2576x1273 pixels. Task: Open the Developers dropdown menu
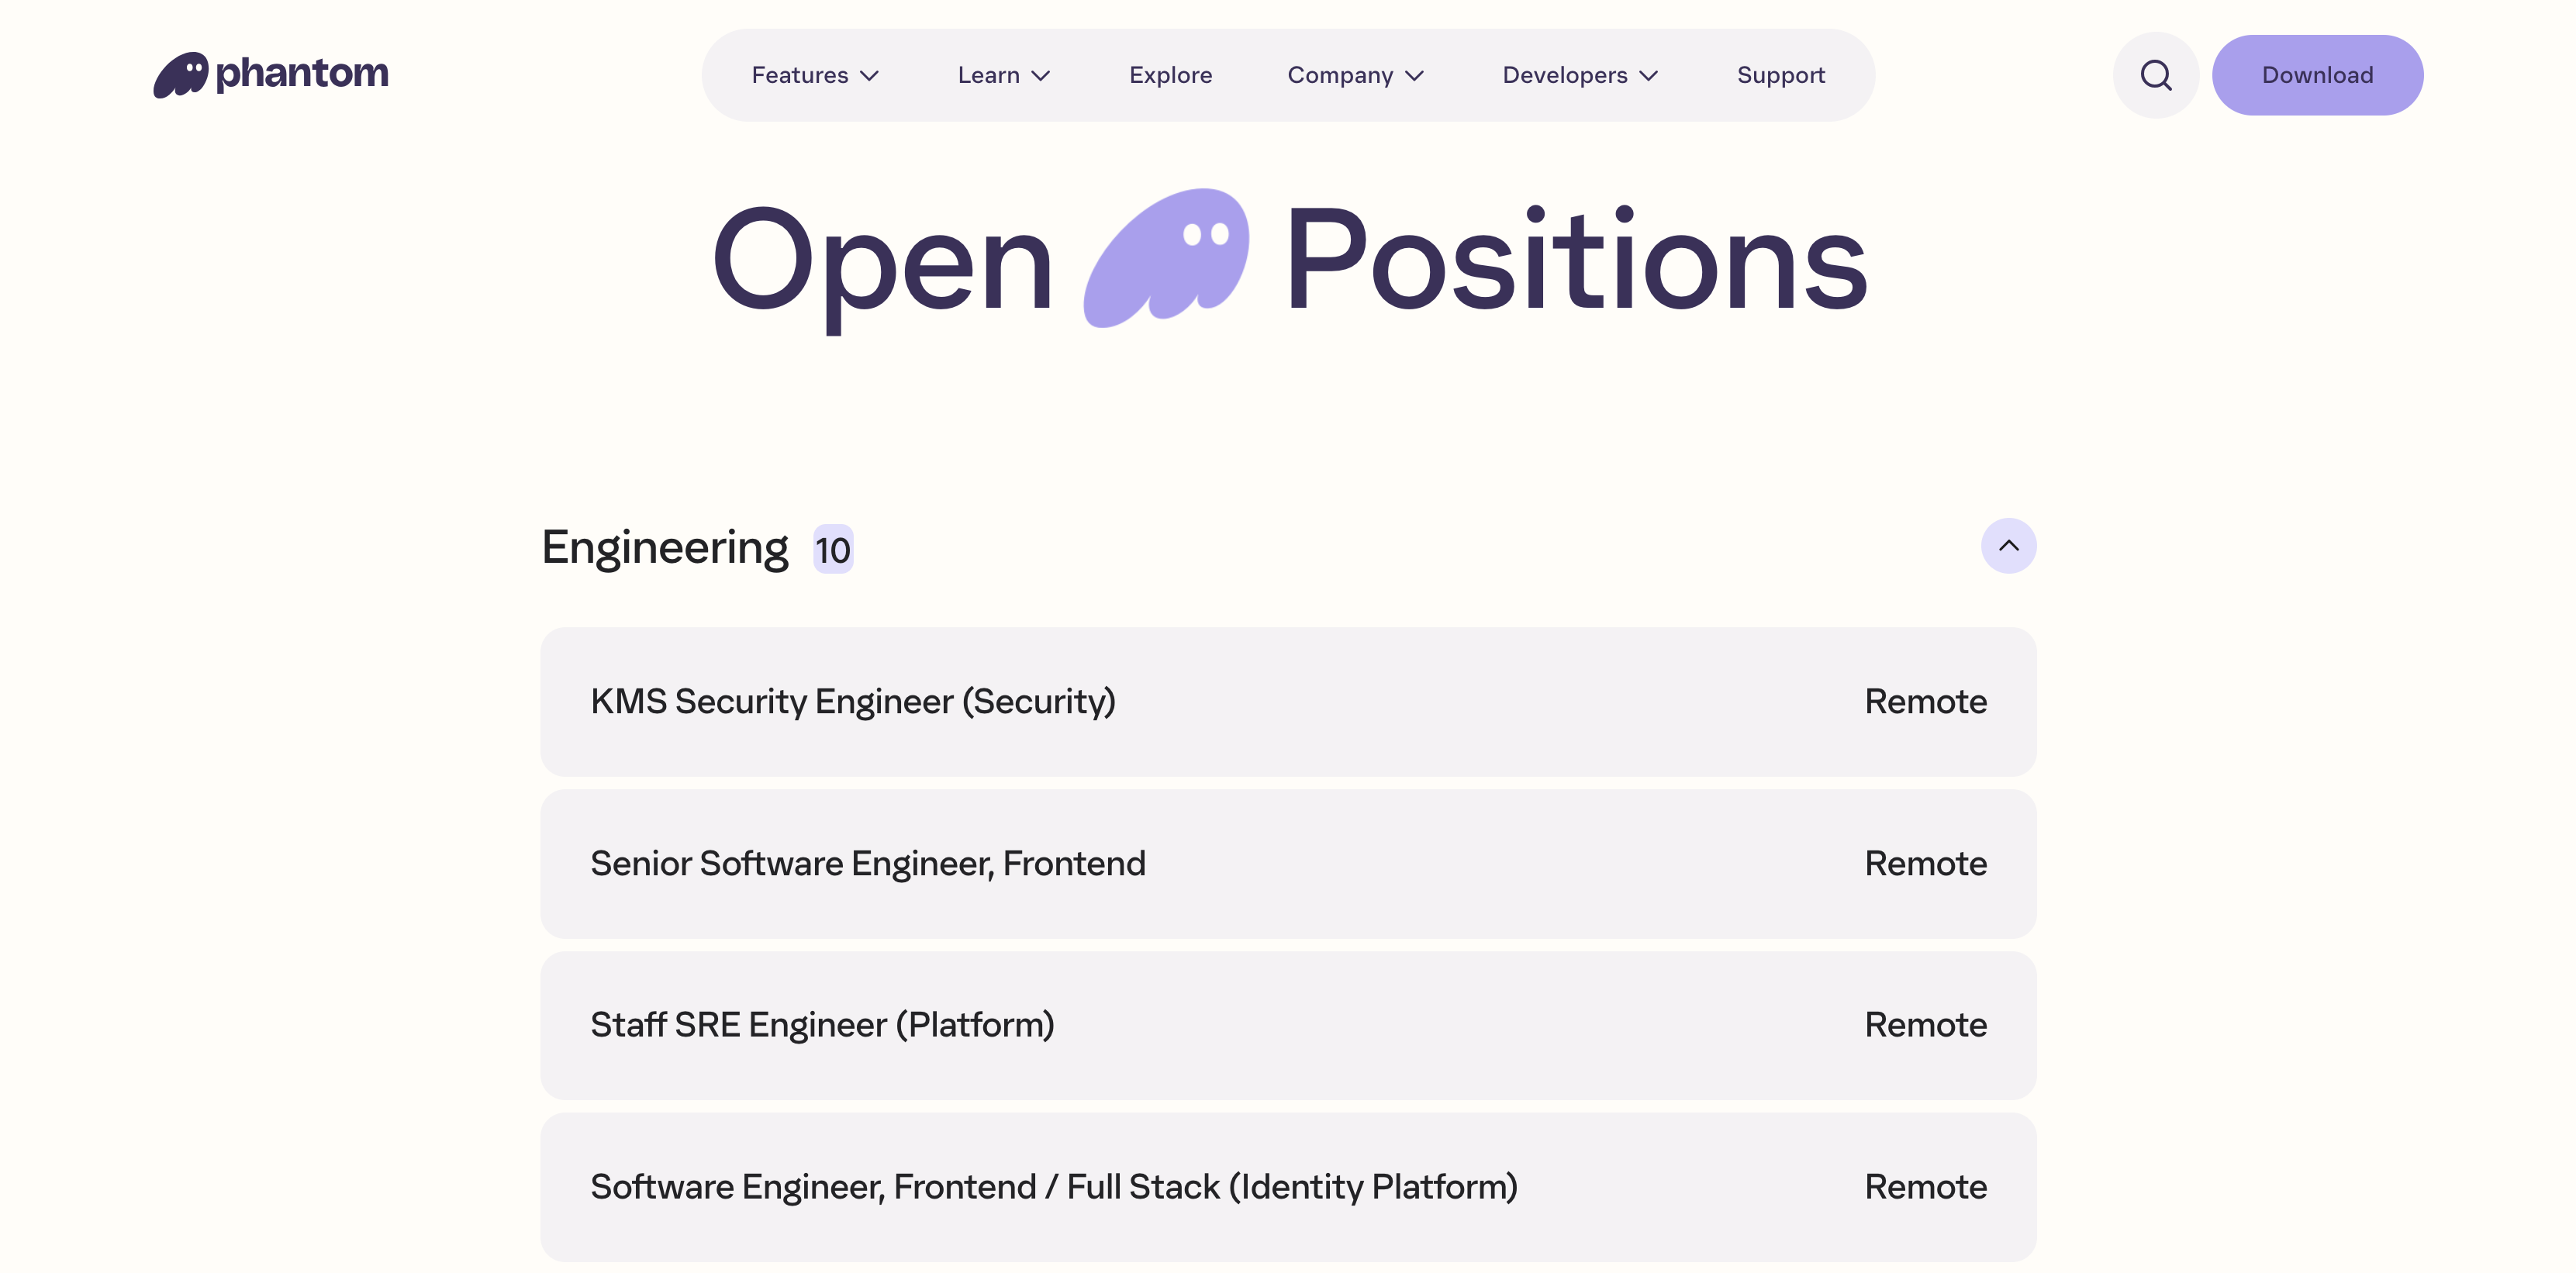[x=1579, y=75]
